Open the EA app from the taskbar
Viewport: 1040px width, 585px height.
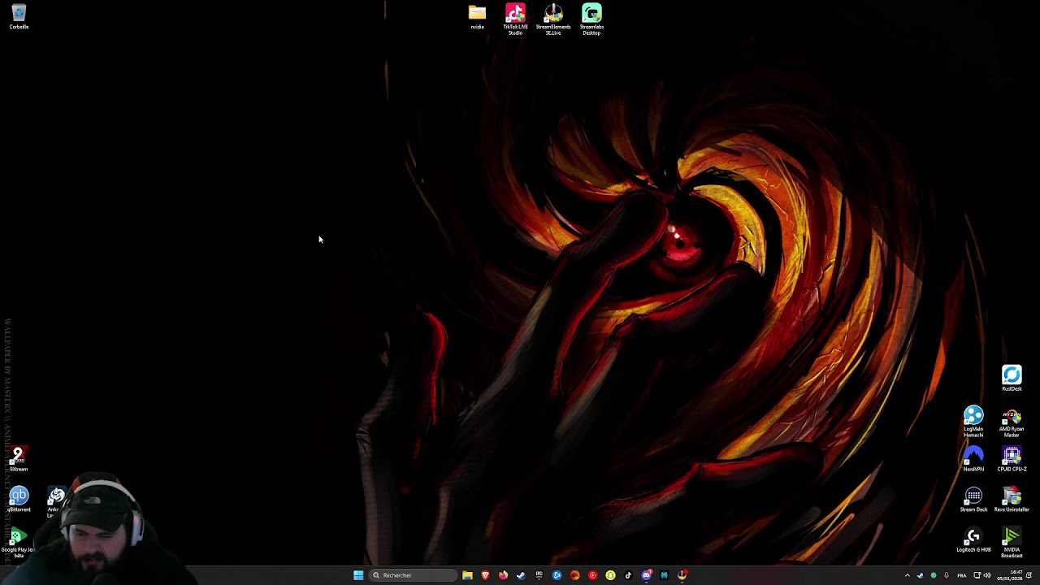click(574, 575)
